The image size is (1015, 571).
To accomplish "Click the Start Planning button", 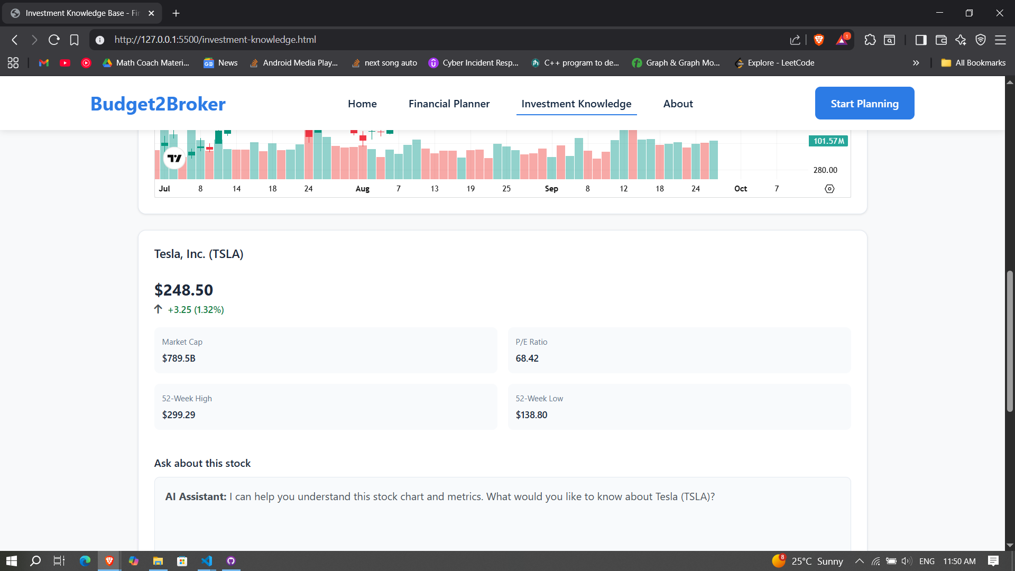I will [x=864, y=103].
